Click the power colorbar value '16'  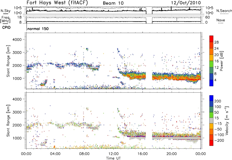(x=216, y=61)
